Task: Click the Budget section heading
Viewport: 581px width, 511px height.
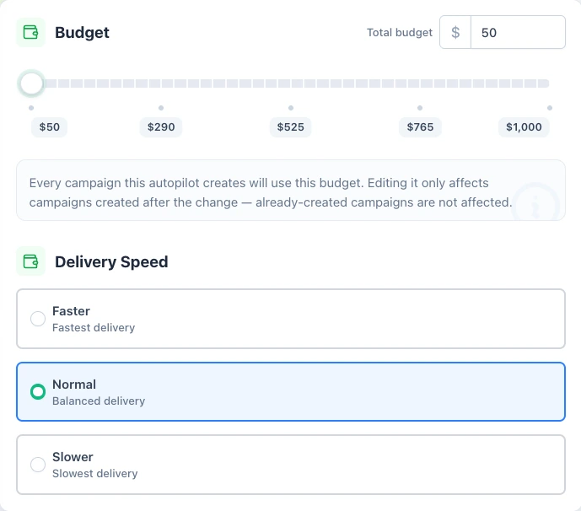Action: click(x=82, y=33)
